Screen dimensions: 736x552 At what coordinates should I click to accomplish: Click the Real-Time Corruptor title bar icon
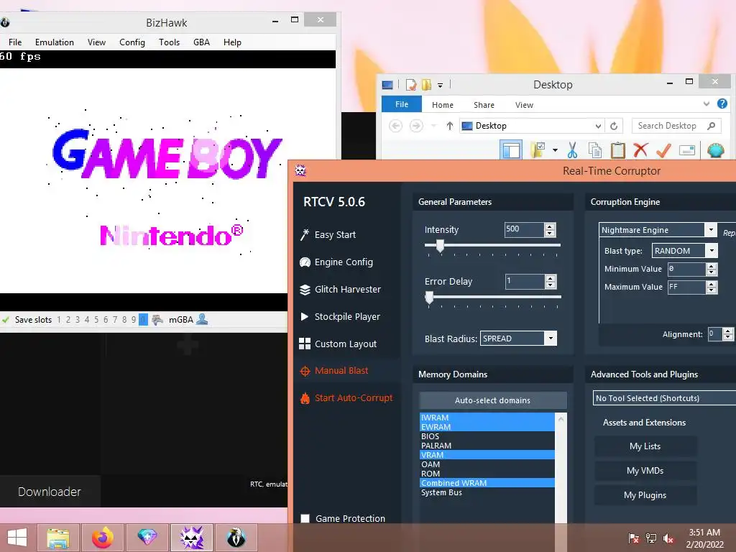[300, 170]
